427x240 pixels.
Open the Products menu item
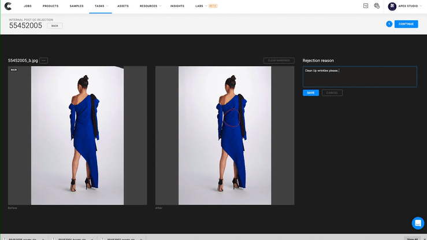tap(50, 6)
